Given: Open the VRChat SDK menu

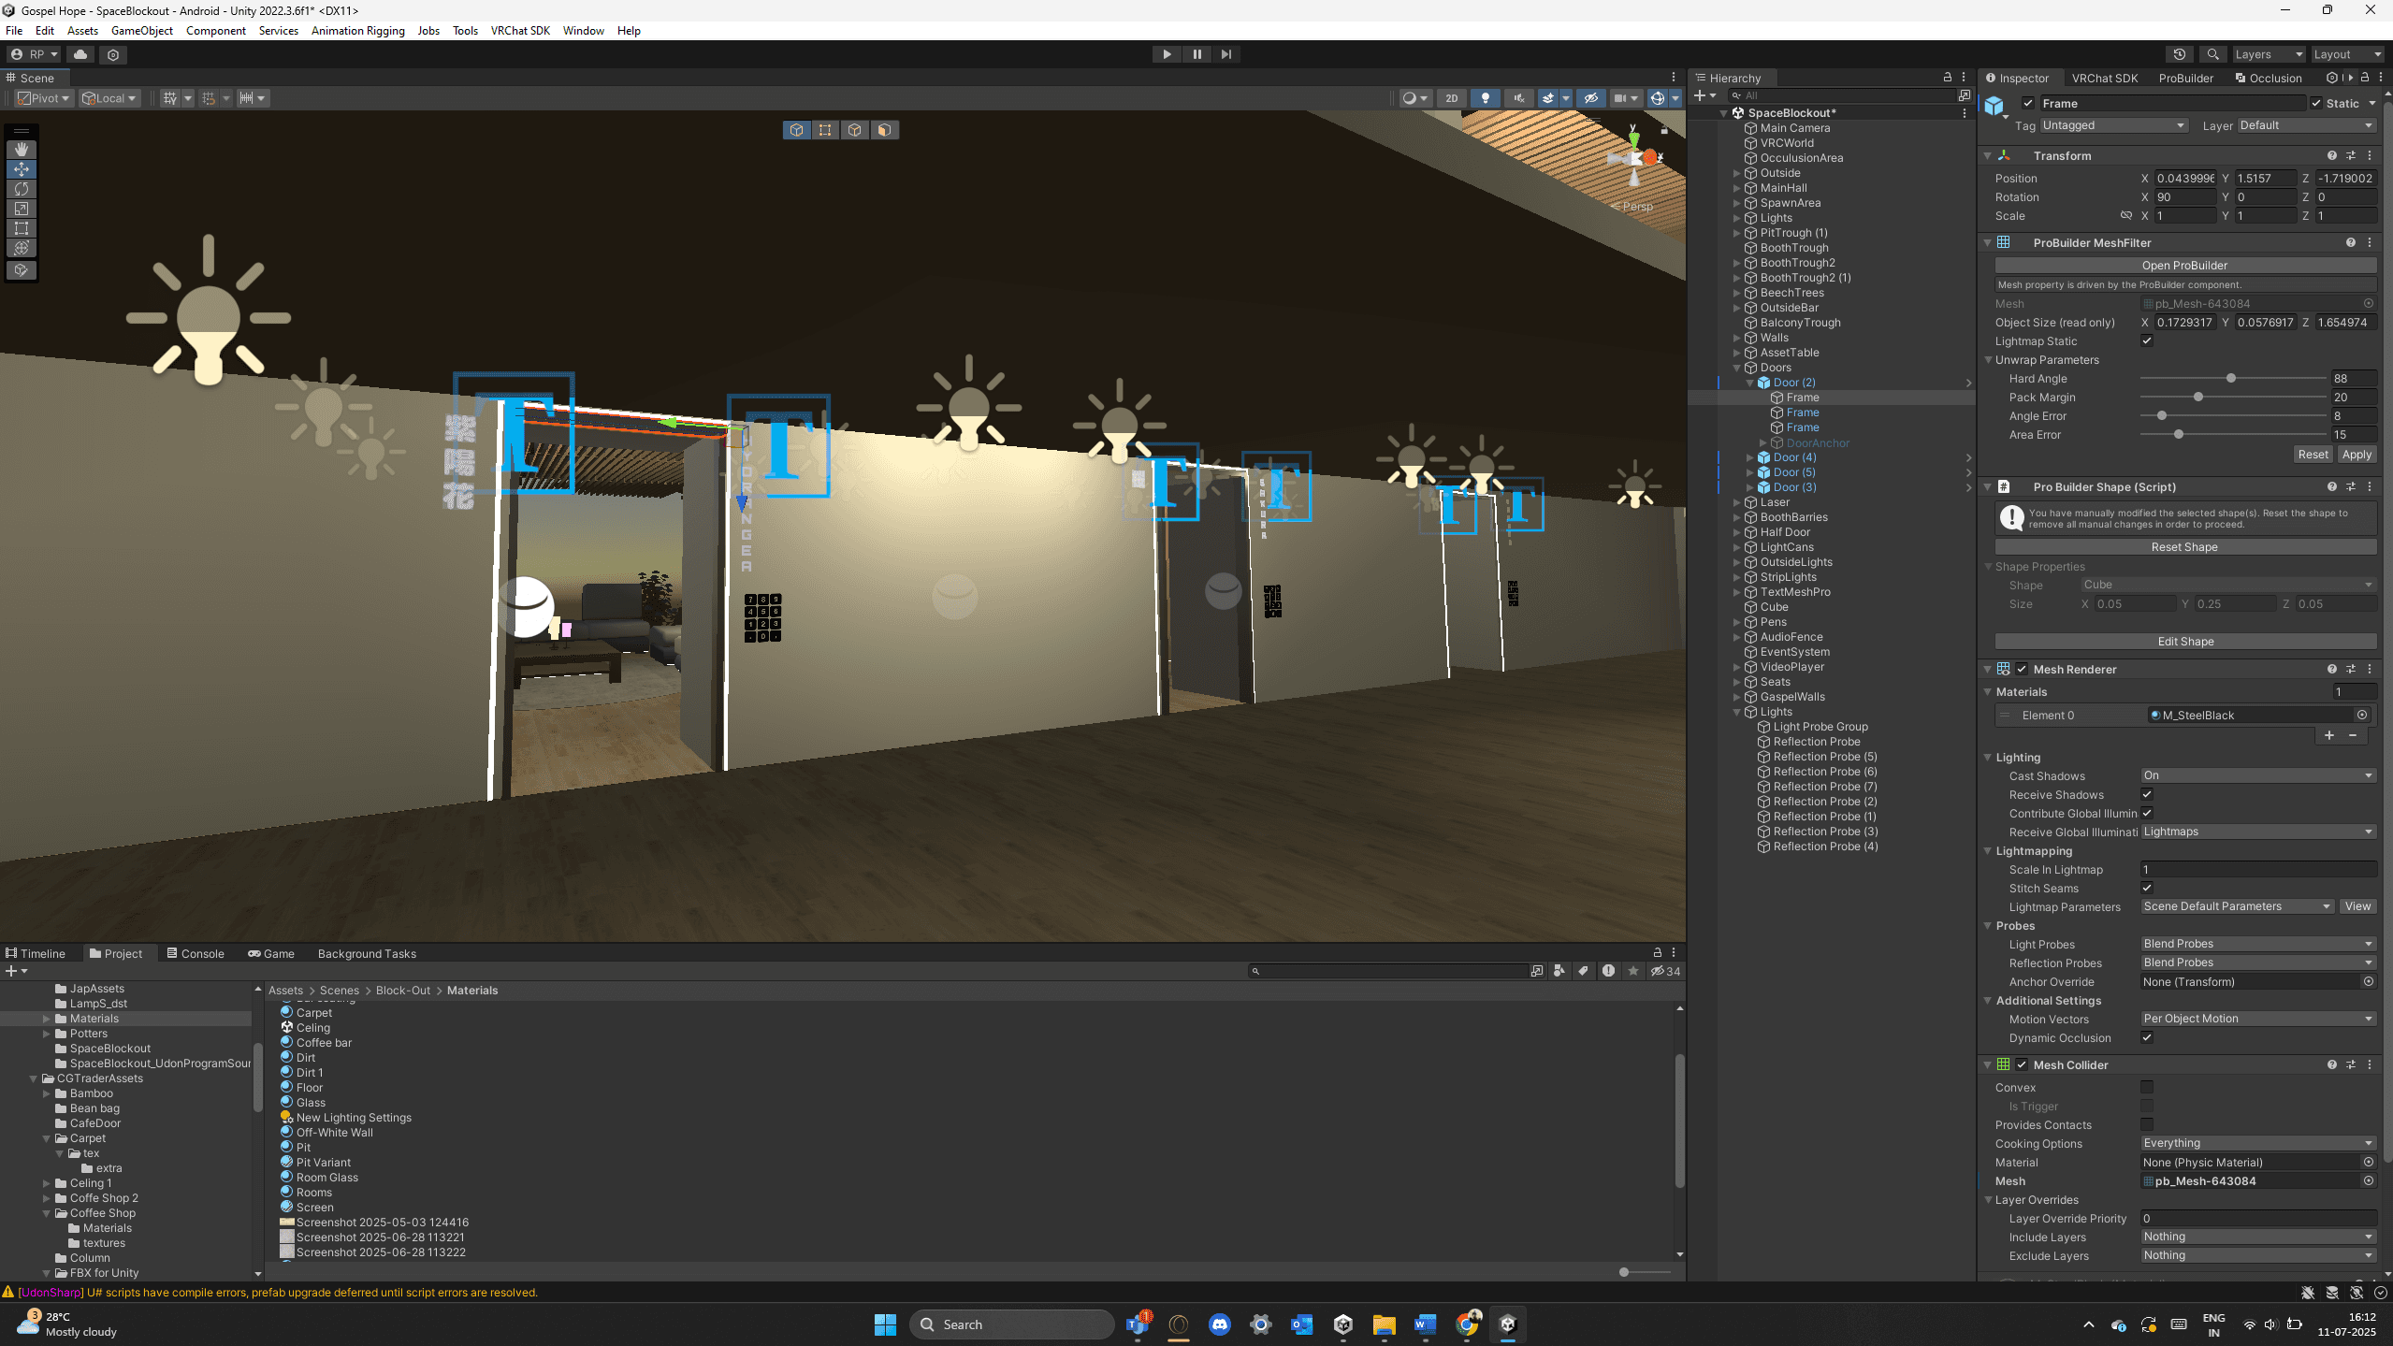Looking at the screenshot, I should click(x=520, y=31).
